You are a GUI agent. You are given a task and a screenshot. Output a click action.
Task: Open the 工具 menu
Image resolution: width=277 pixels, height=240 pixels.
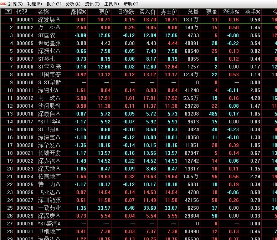111,4
